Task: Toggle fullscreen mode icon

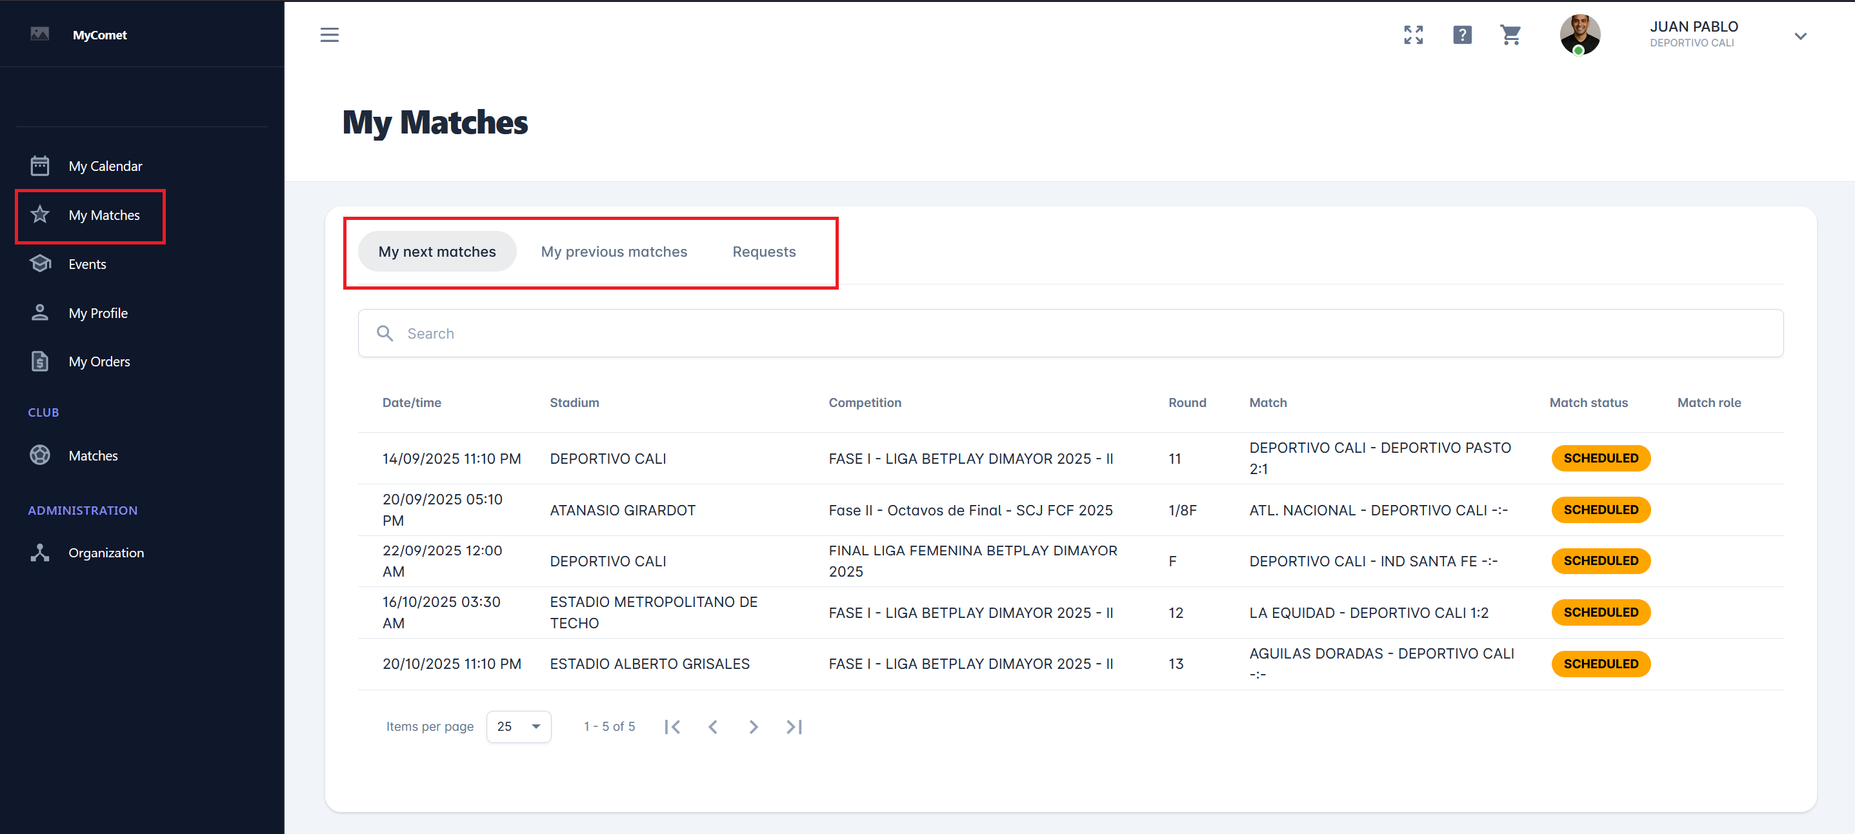Action: pyautogui.click(x=1413, y=35)
